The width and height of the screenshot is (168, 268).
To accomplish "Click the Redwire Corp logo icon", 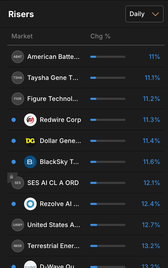I will pyautogui.click(x=30, y=120).
